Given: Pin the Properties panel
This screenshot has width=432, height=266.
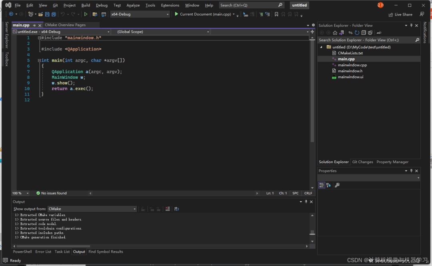Looking at the screenshot, I should [411, 171].
